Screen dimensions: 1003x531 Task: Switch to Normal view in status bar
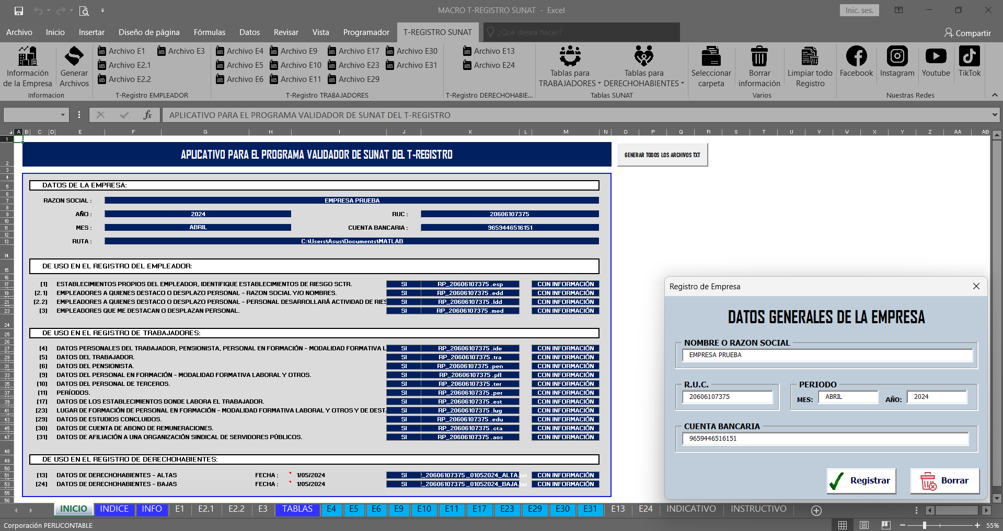pos(843,525)
